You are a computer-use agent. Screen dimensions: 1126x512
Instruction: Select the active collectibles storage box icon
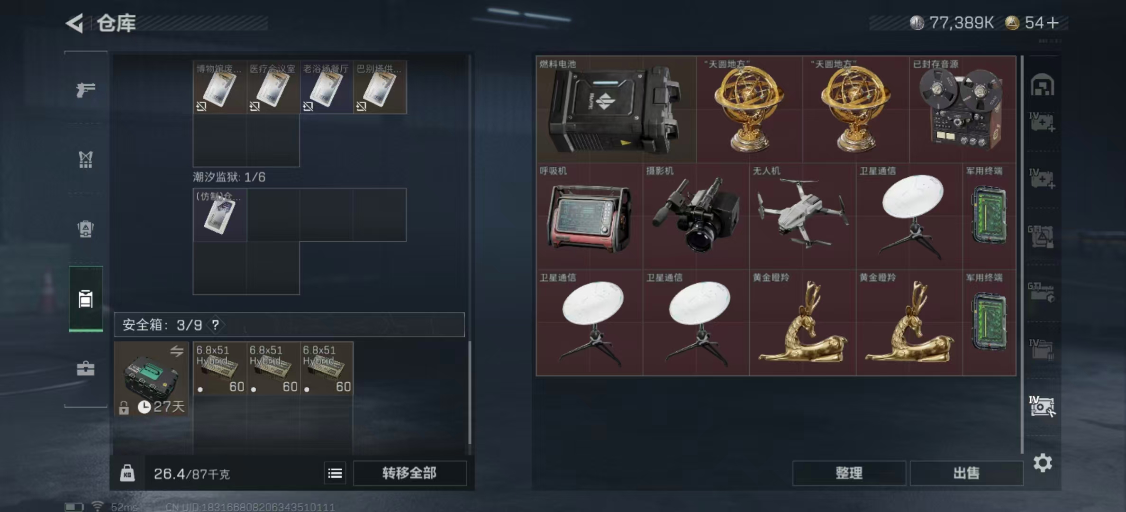point(1042,406)
